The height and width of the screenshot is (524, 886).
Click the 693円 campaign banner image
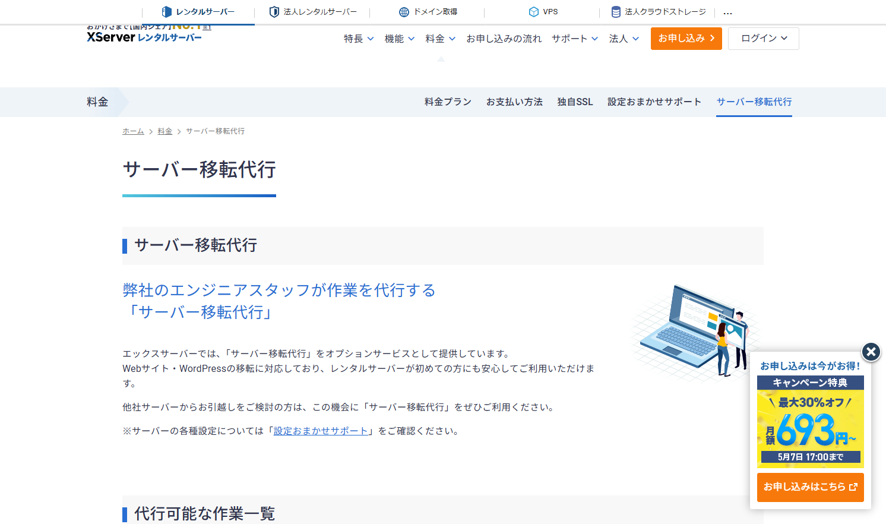[x=811, y=422]
